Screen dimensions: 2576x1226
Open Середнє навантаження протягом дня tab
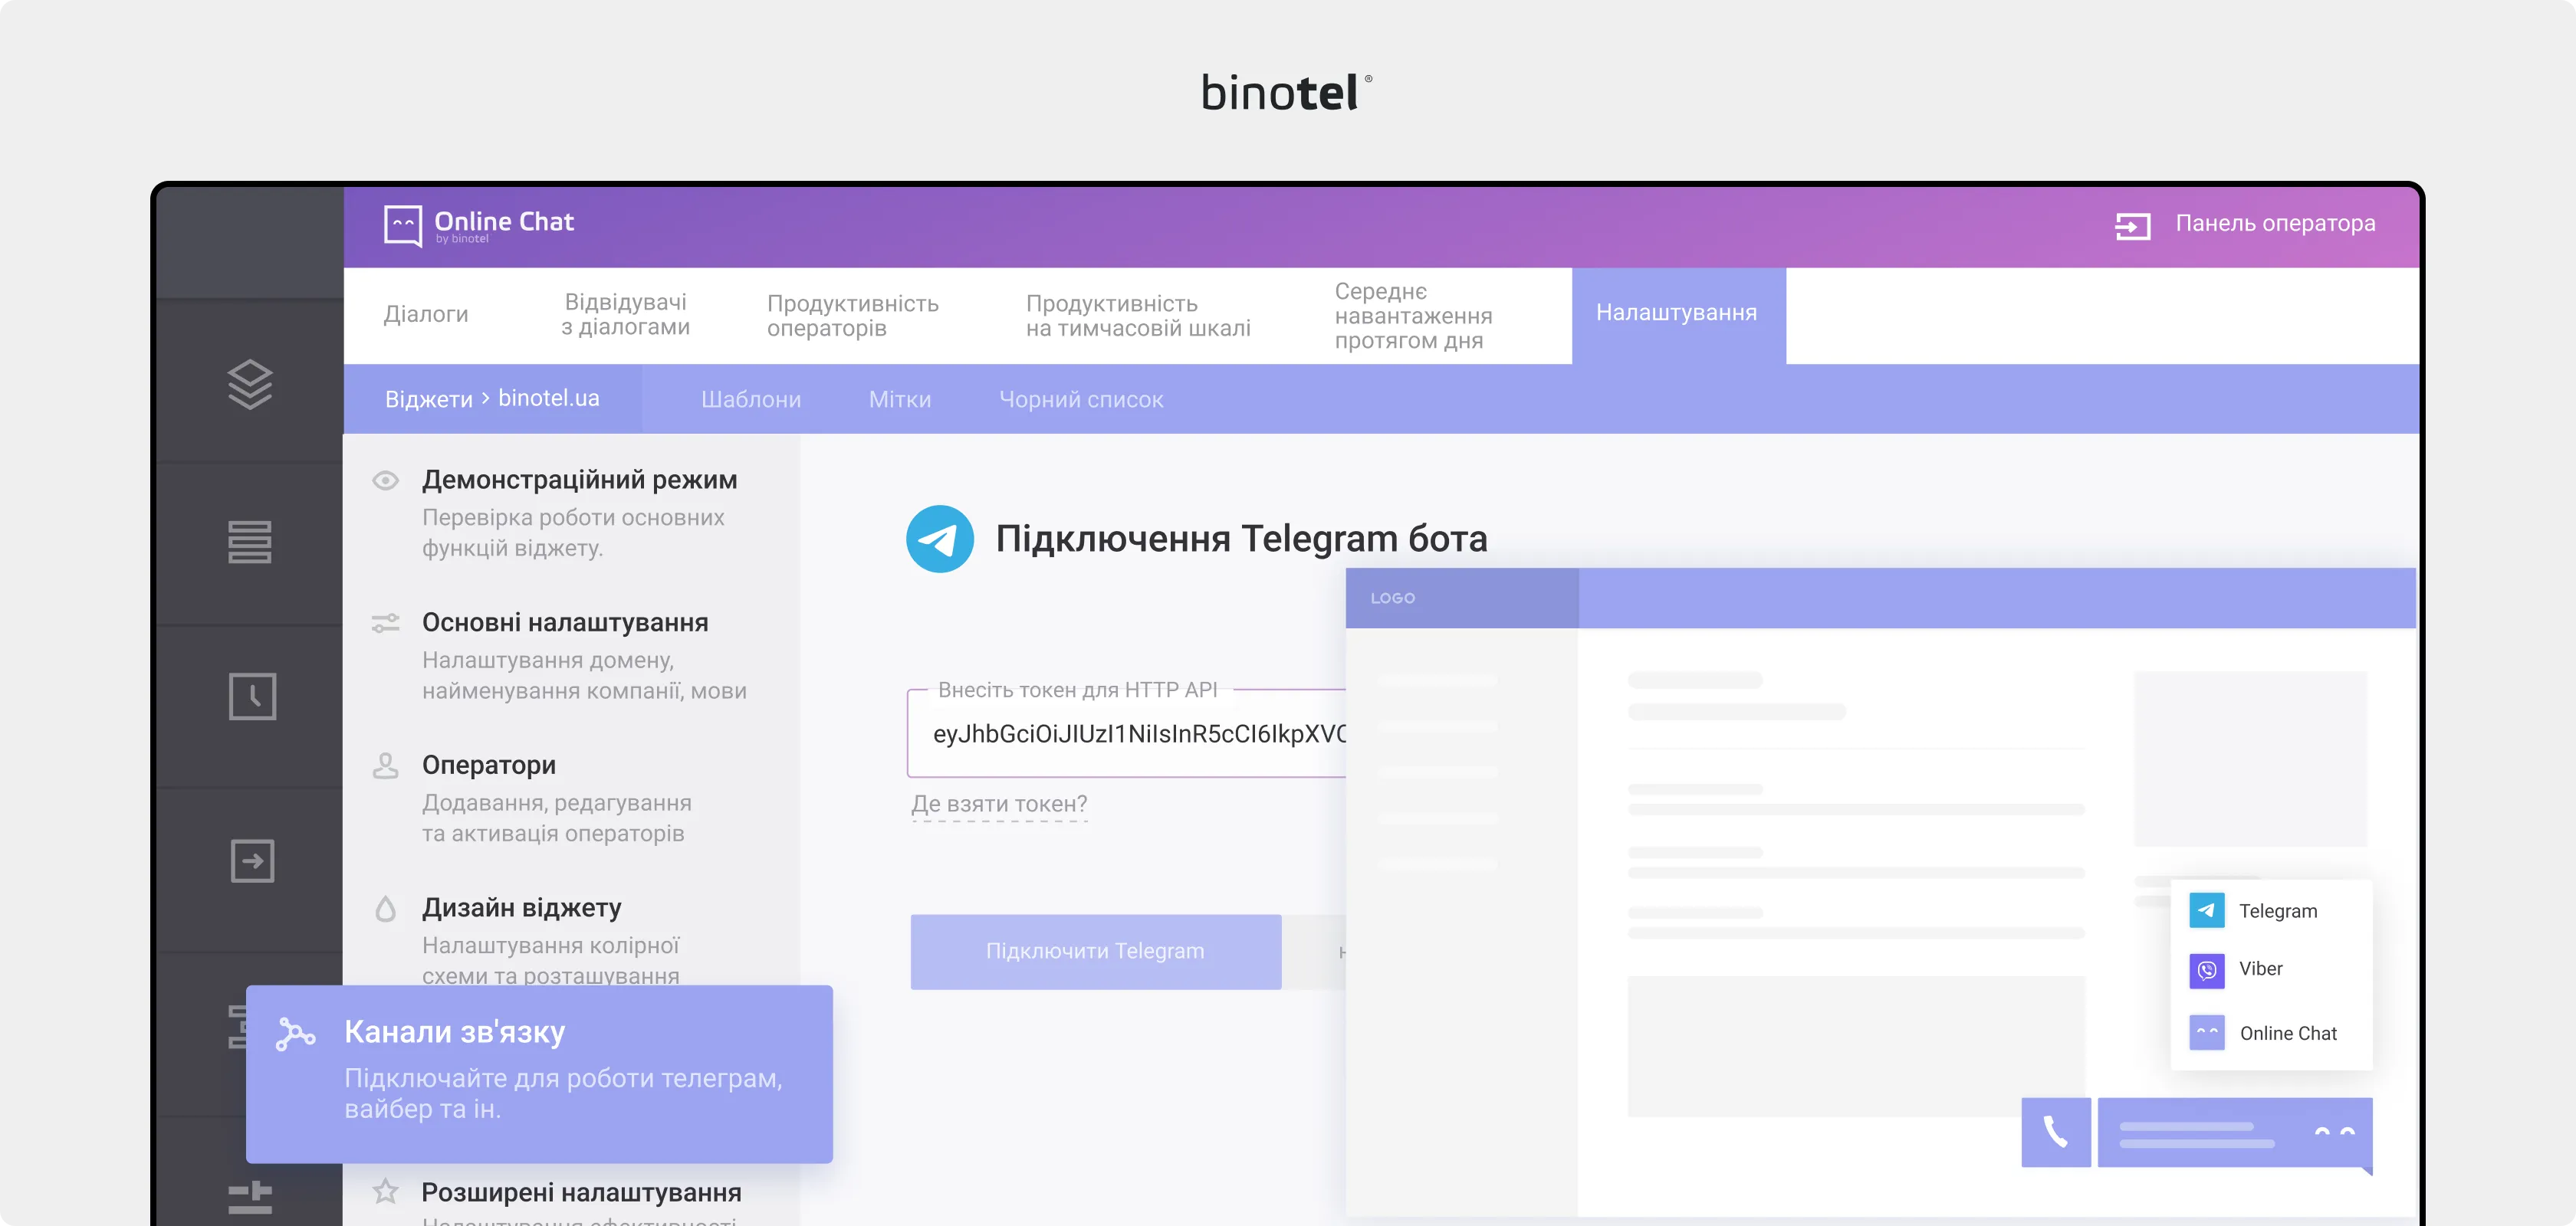(x=1413, y=315)
